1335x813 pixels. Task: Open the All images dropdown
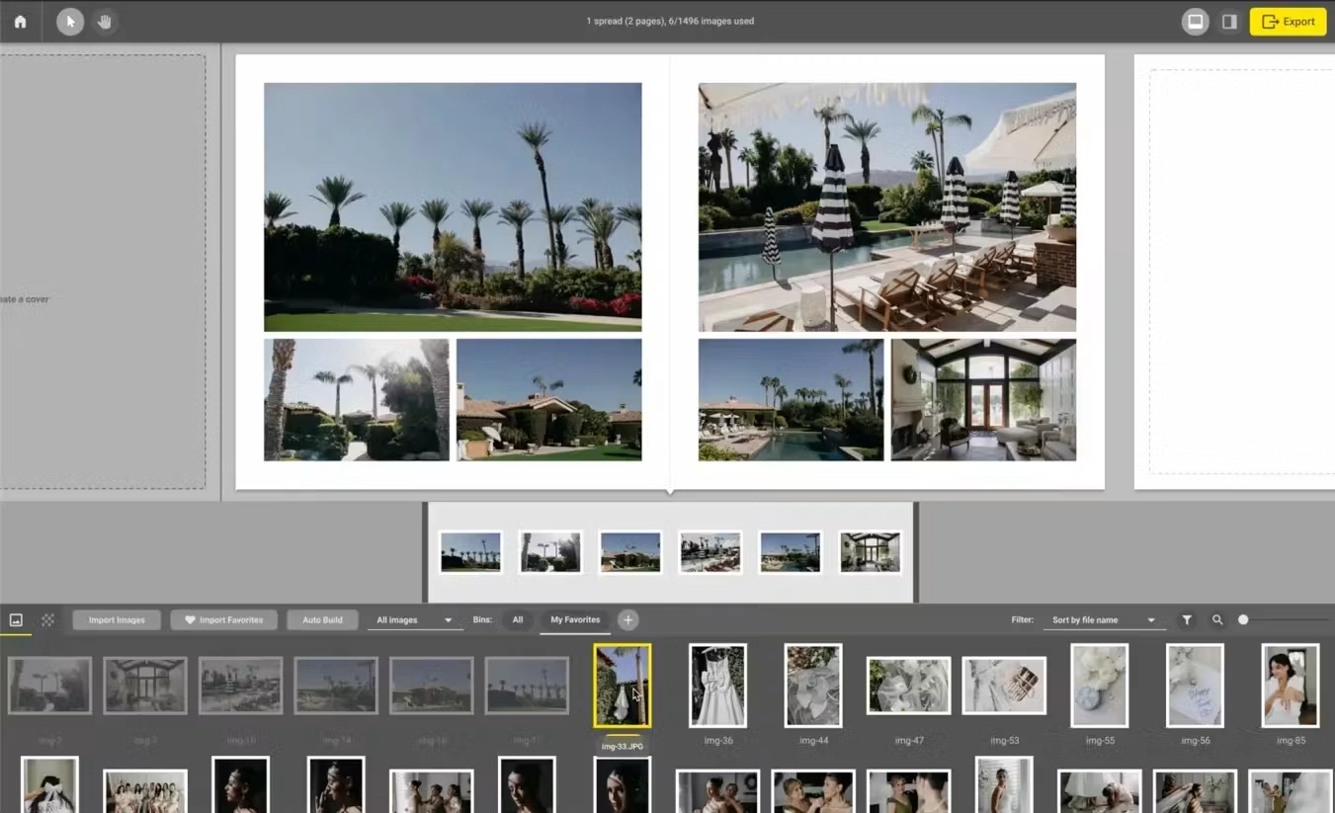click(x=414, y=619)
